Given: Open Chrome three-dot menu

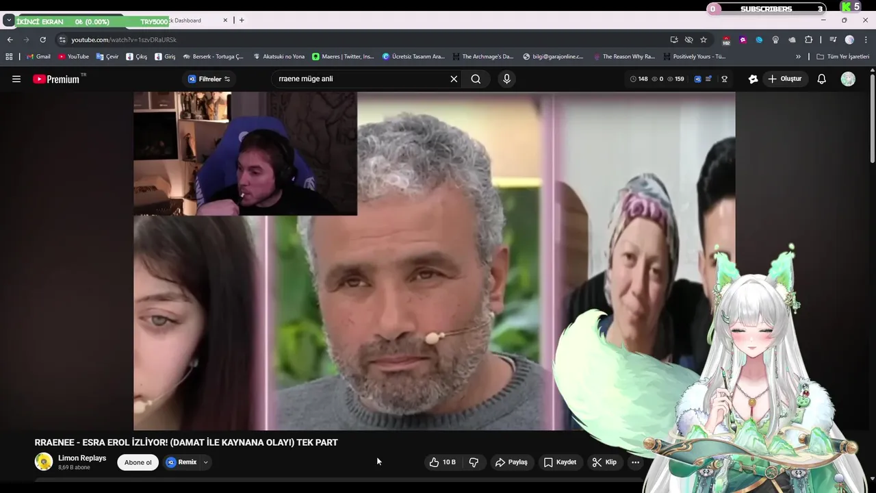Looking at the screenshot, I should (x=866, y=40).
